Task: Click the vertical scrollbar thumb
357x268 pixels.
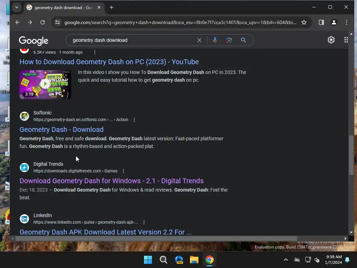Action: [351, 155]
